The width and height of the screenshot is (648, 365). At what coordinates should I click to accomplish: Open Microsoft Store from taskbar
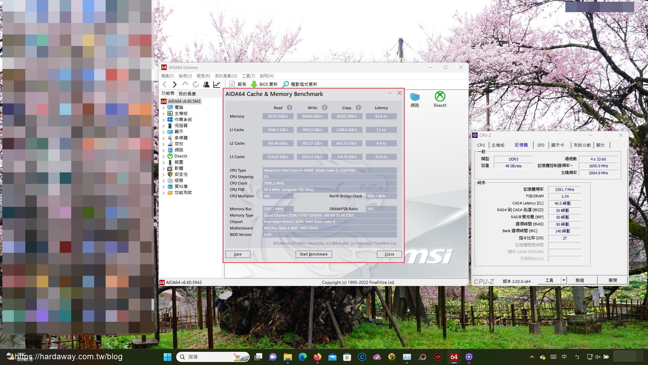[347, 357]
